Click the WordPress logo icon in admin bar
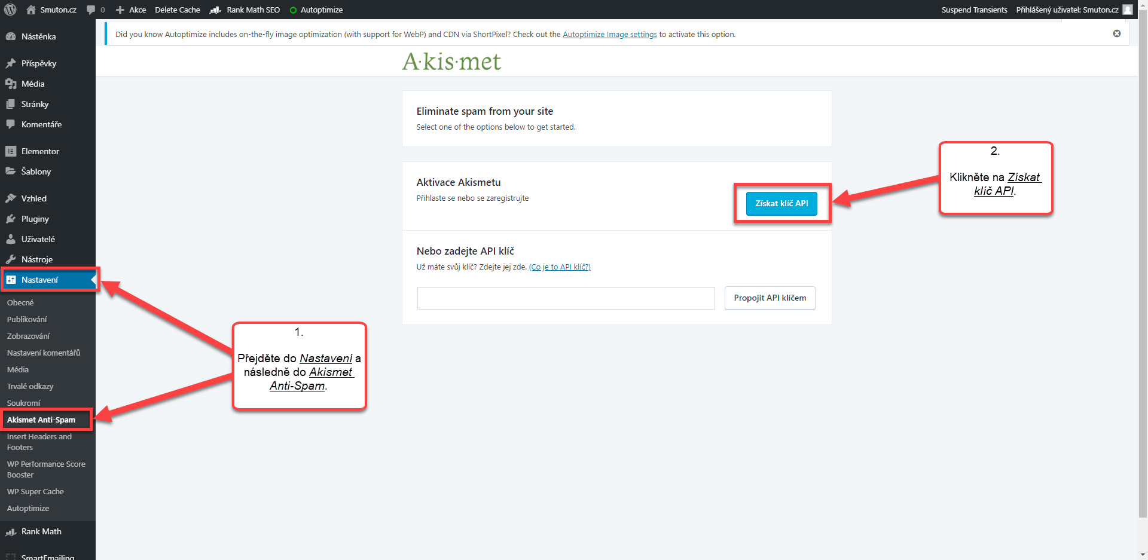This screenshot has height=560, width=1148. pyautogui.click(x=10, y=10)
